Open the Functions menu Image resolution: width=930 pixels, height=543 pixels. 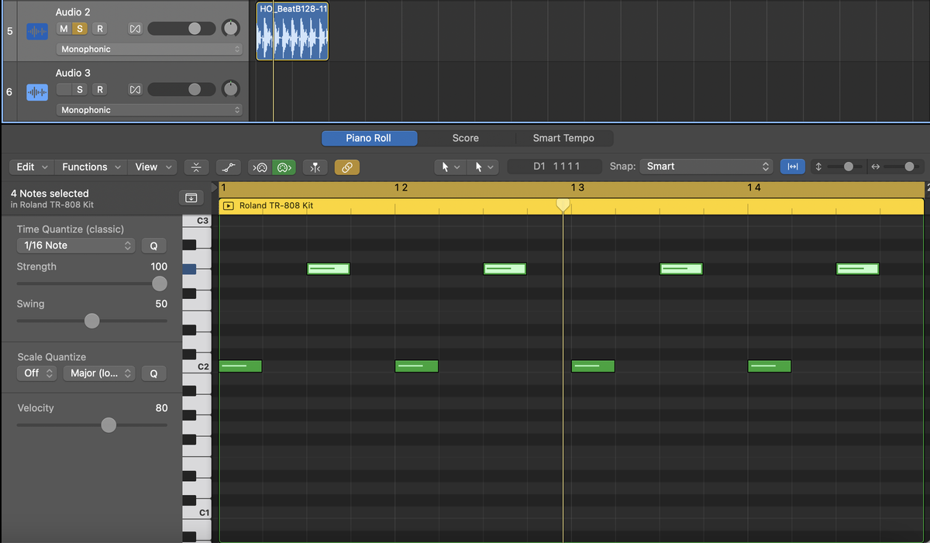[91, 167]
